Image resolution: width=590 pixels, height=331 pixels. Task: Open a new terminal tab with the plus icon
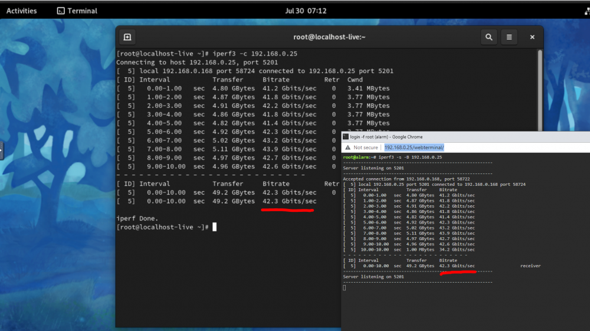pyautogui.click(x=127, y=37)
